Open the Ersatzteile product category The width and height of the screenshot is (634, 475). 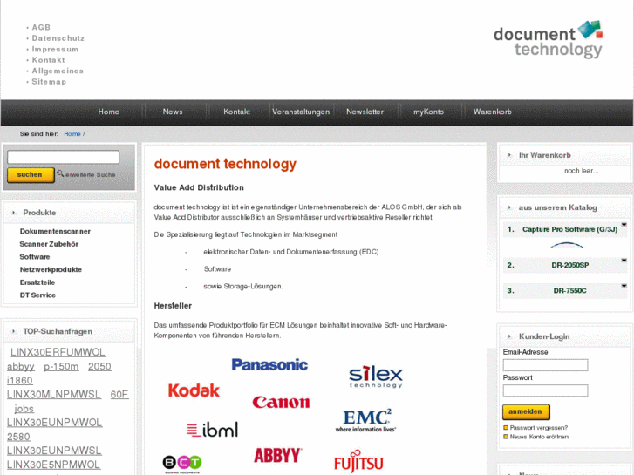tap(37, 282)
